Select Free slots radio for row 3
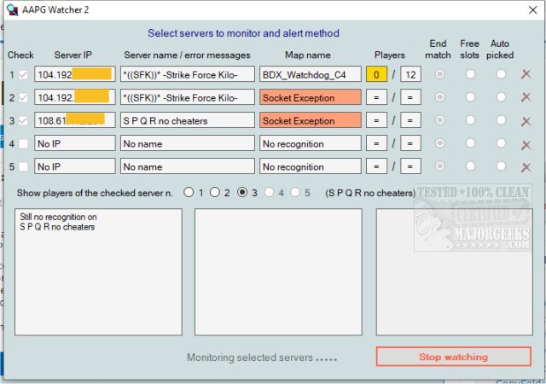 point(470,119)
